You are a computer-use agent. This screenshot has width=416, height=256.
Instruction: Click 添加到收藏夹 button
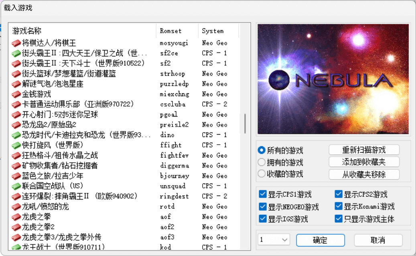pos(364,162)
